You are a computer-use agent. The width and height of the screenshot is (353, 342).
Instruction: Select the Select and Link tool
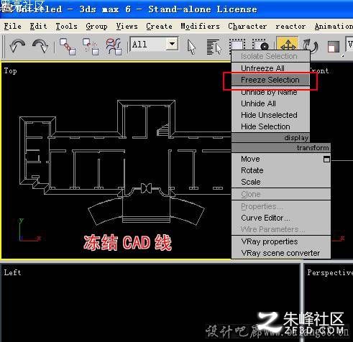[68, 46]
